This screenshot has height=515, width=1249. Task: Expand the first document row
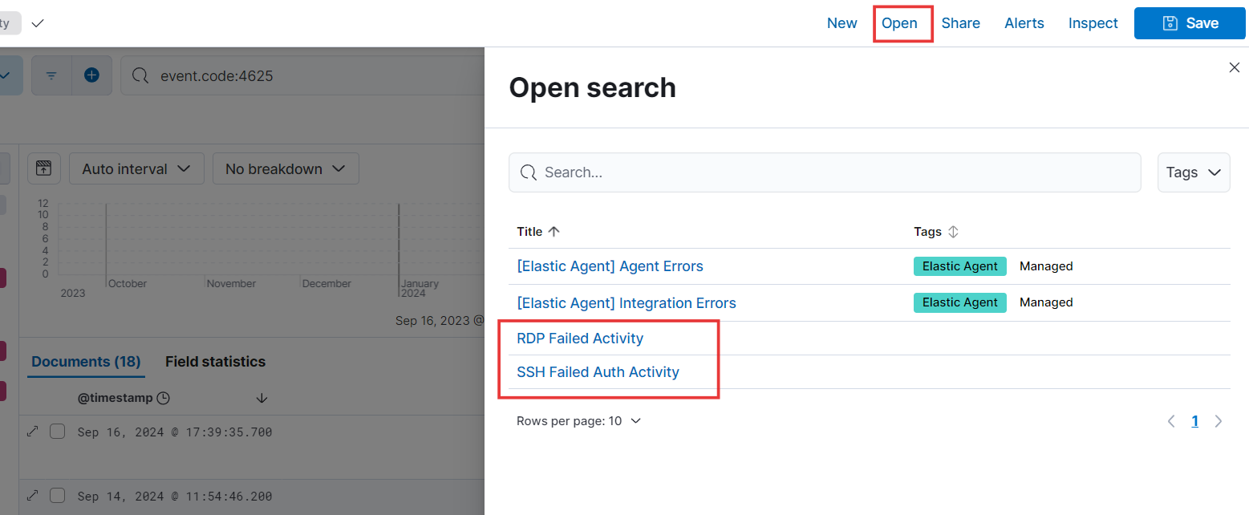point(33,432)
